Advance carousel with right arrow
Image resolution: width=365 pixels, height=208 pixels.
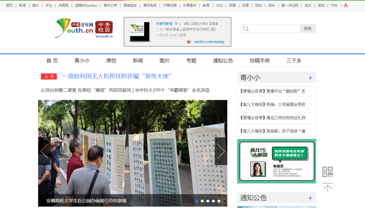pyautogui.click(x=221, y=151)
